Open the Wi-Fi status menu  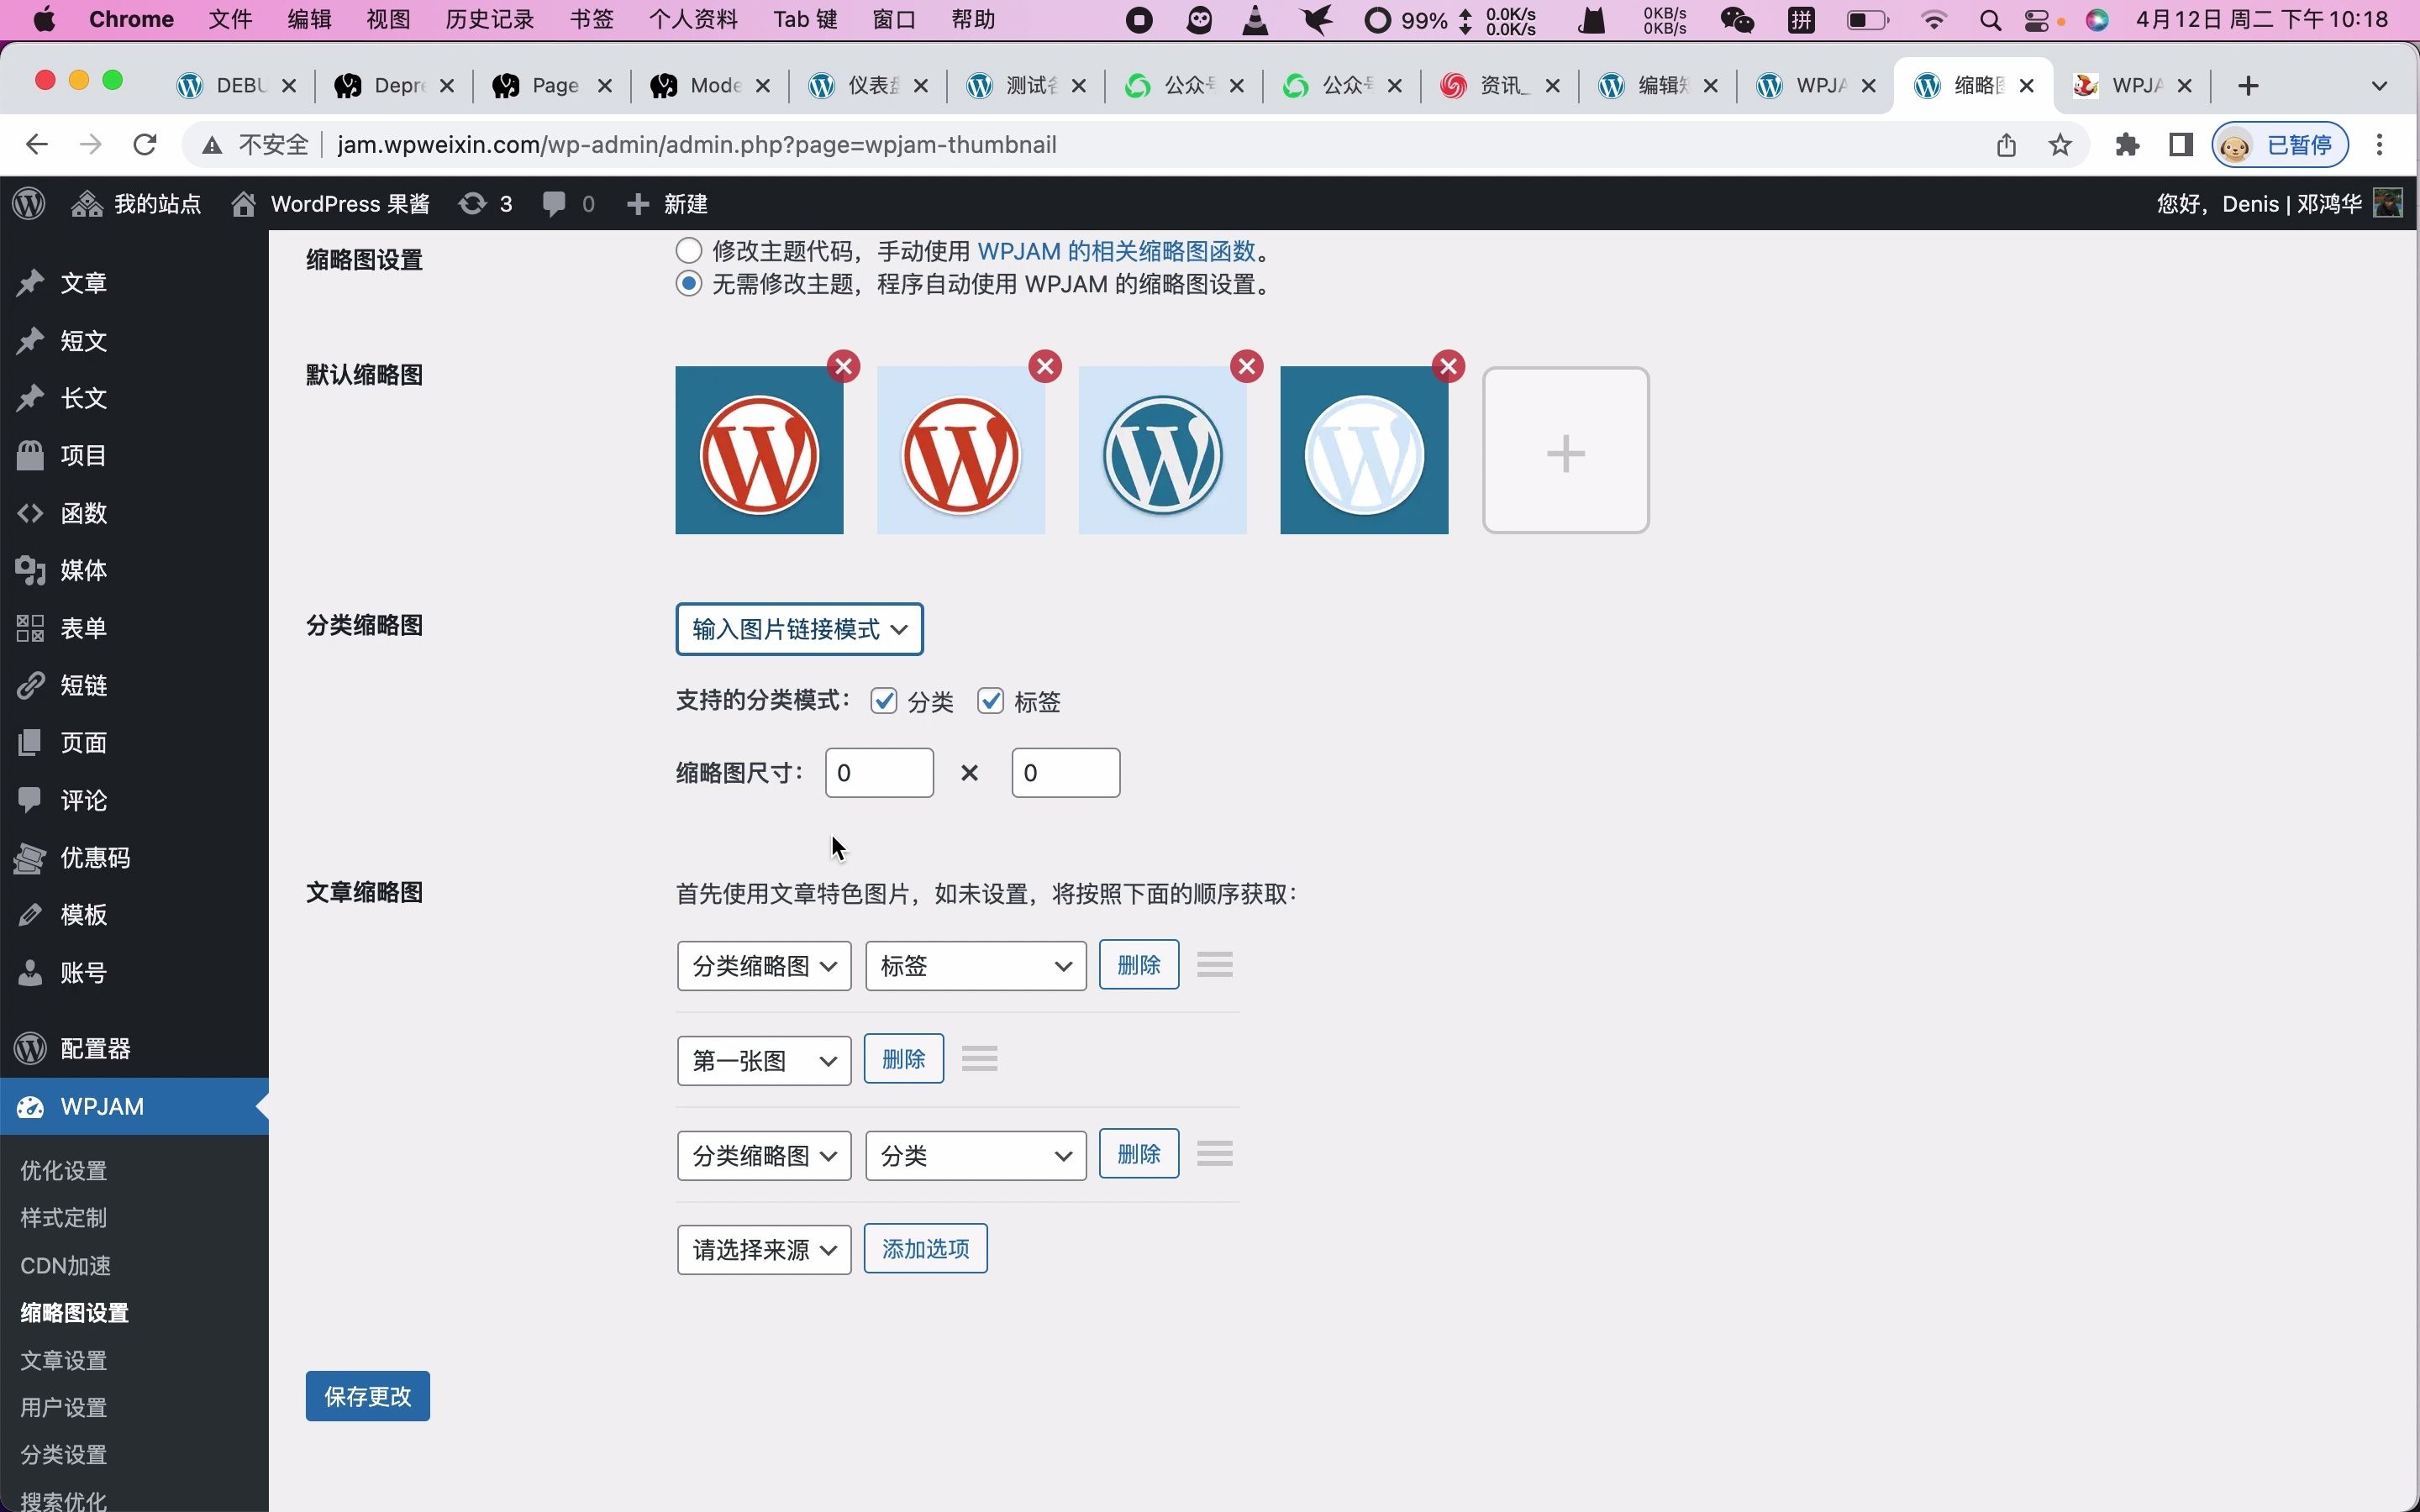pos(1934,20)
